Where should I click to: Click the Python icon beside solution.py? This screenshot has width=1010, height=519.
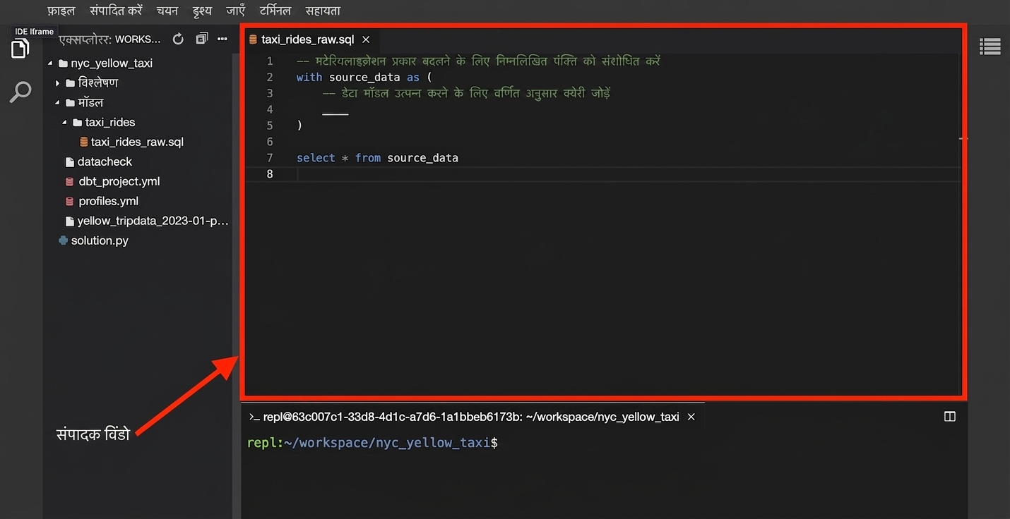tap(64, 240)
